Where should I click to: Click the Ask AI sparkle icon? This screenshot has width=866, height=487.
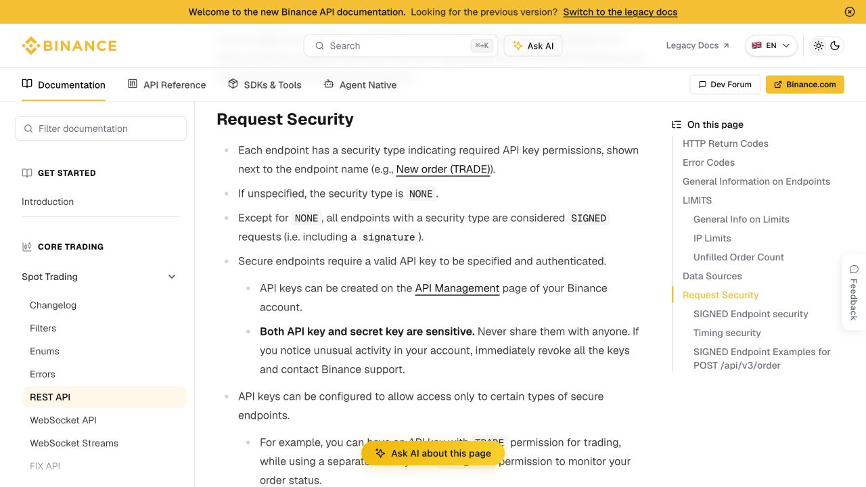click(x=518, y=46)
